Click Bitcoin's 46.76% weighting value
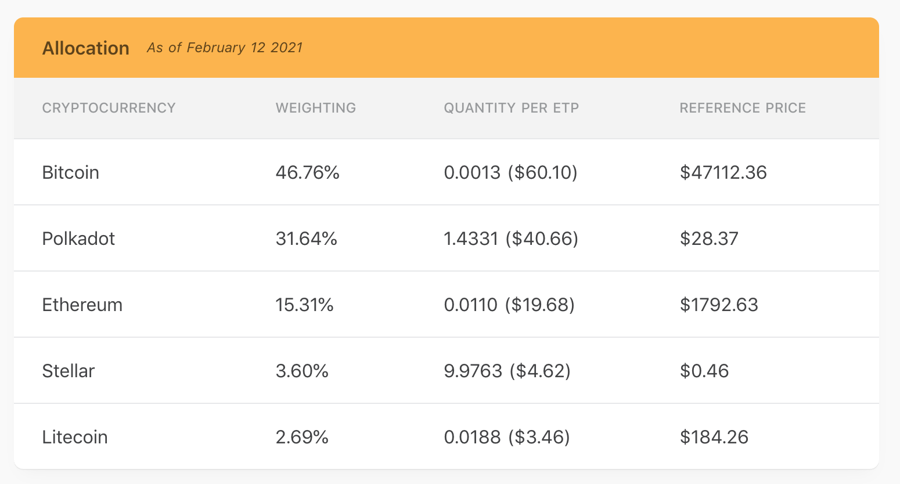This screenshot has height=484, width=900. (x=307, y=172)
